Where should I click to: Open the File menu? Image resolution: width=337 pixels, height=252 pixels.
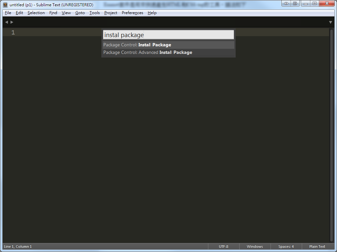point(8,13)
